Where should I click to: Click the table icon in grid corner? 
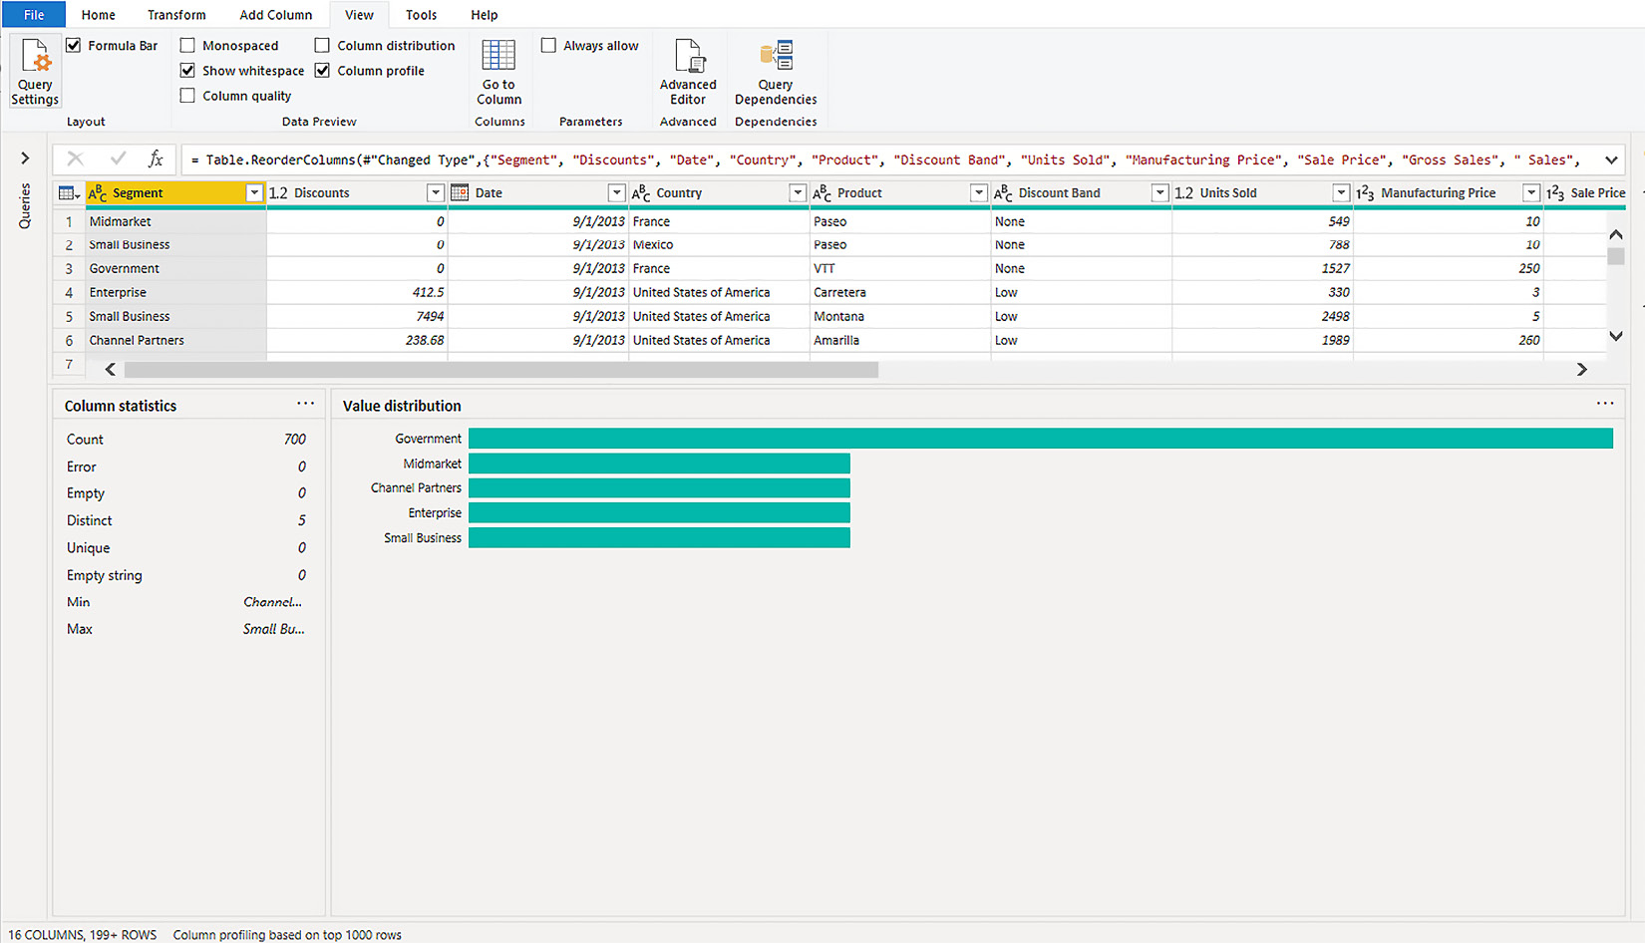pos(68,193)
